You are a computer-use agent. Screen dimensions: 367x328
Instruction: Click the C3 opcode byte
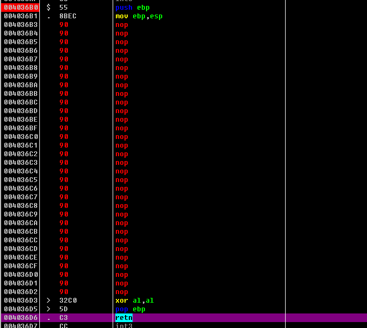[x=64, y=318]
